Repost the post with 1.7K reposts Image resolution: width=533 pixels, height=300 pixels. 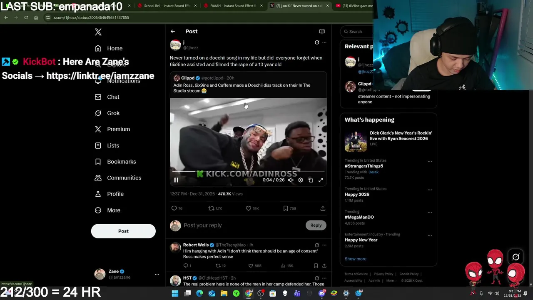pyautogui.click(x=211, y=208)
